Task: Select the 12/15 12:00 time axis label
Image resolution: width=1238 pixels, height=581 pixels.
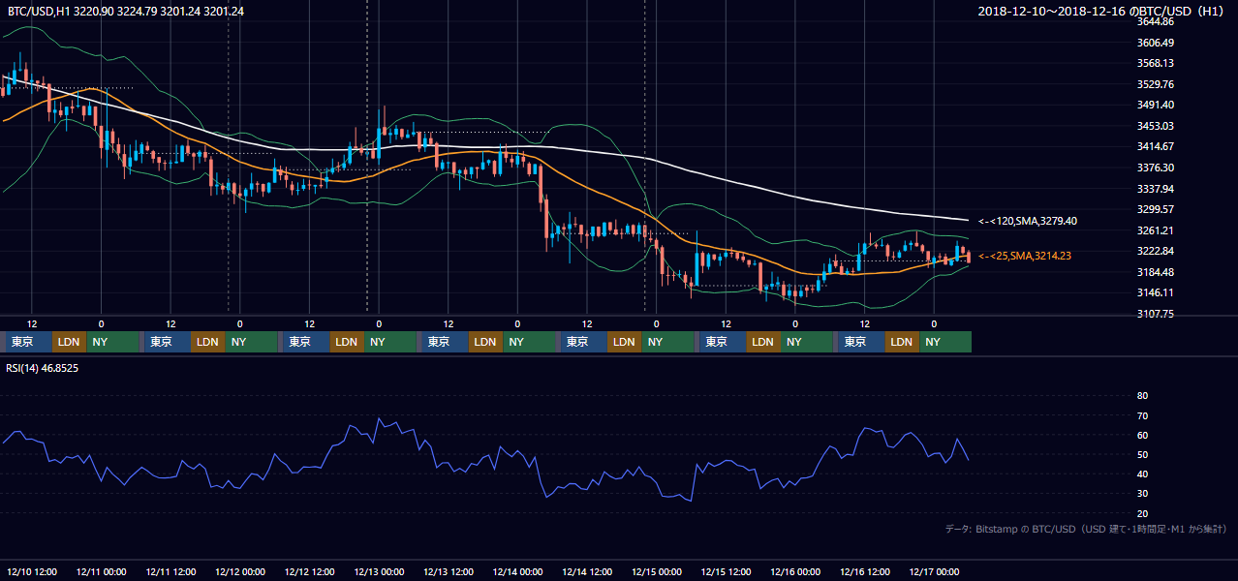Action: click(x=726, y=572)
